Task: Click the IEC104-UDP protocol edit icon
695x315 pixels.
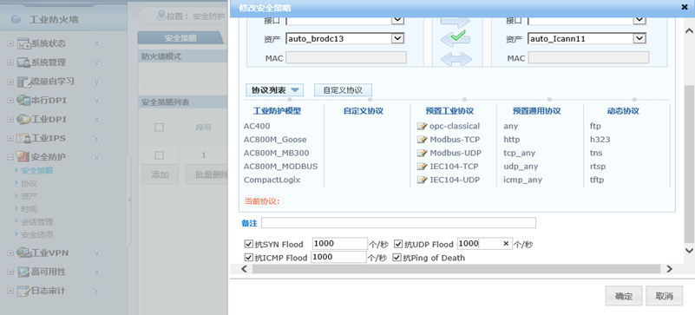Action: point(422,180)
